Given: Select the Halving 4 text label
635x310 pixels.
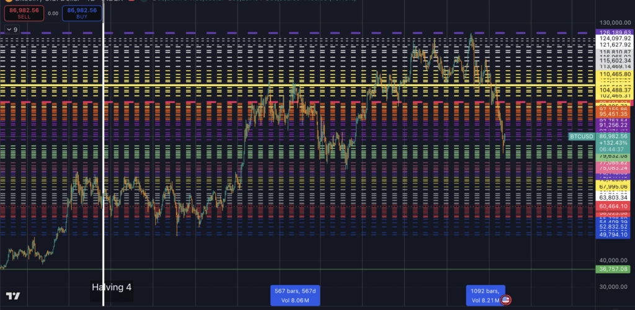Looking at the screenshot, I should (112, 287).
